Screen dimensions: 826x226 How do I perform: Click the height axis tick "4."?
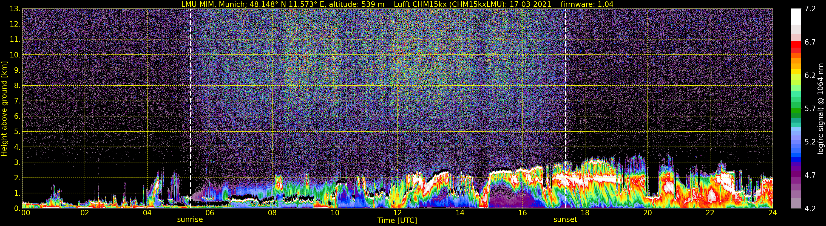17,147
